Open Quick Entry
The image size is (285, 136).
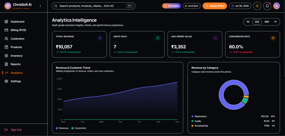[215, 6]
